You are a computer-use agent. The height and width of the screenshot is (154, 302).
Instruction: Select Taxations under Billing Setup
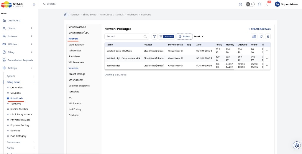click(x=16, y=103)
